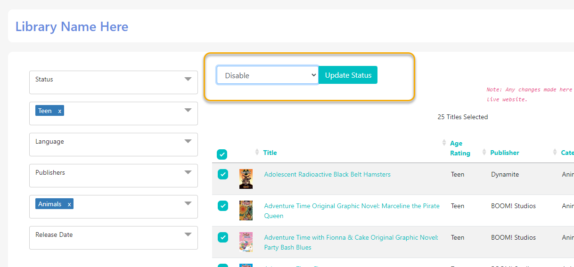
Task: Remove the Teen filter tag
Action: [59, 111]
